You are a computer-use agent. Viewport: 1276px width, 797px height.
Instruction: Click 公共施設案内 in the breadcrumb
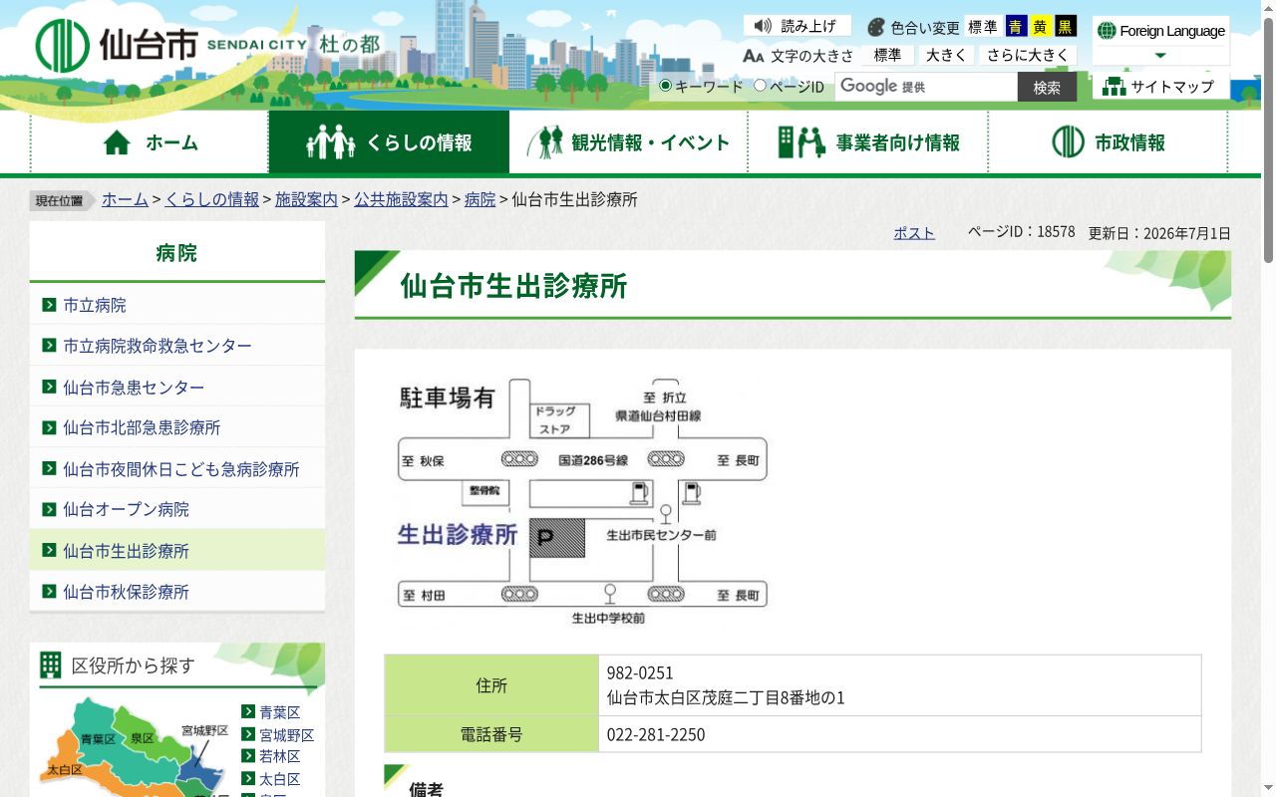coord(401,199)
